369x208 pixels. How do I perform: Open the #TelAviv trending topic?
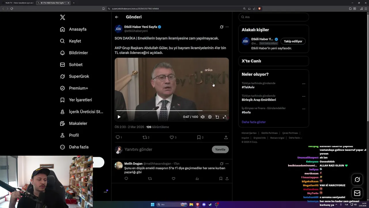coord(248,87)
